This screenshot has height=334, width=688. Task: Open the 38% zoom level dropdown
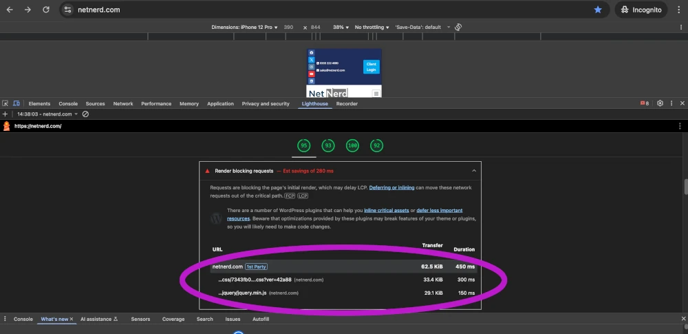[341, 27]
